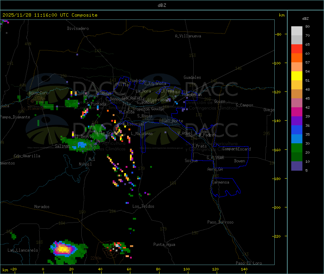Viewport: 324px width, 274px height.
Task: Click the Bowen map label
Action: click(239, 161)
